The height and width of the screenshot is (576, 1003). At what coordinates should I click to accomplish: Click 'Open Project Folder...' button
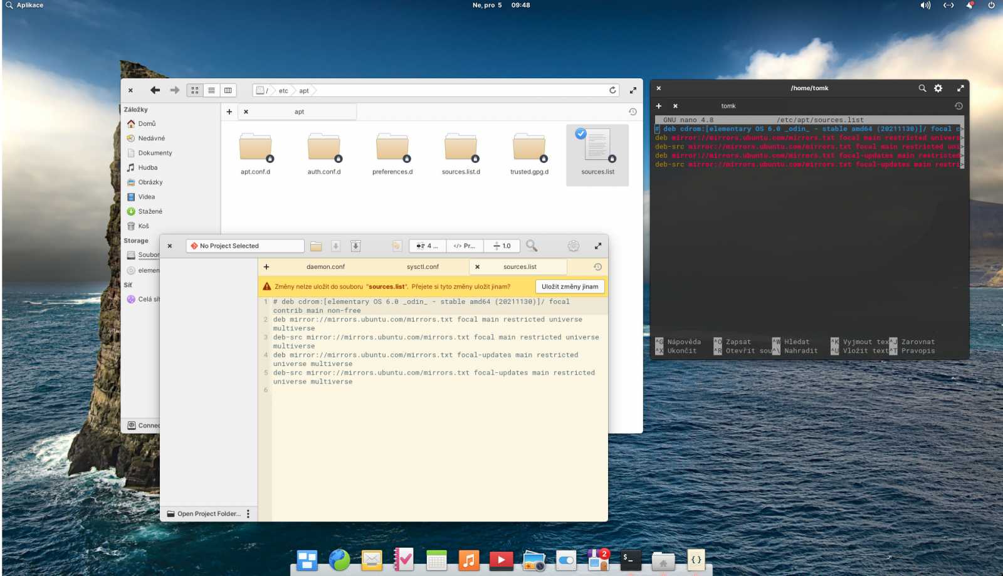click(x=204, y=514)
